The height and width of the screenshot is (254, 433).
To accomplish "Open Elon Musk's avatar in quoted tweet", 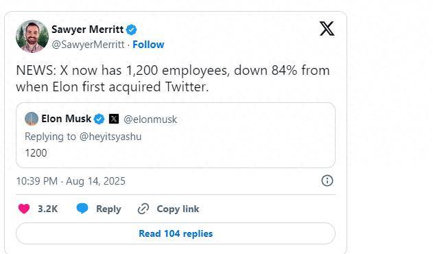I will 32,119.
